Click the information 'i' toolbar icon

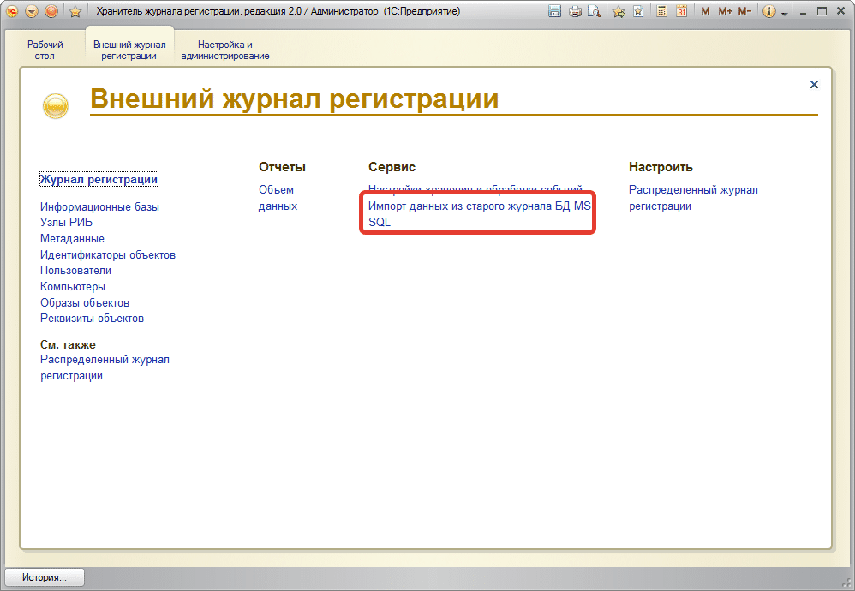pos(768,11)
